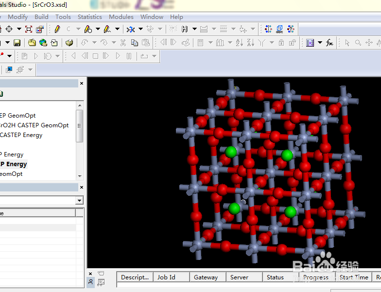Click the recenter crosshair icon
The width and height of the screenshot is (381, 292).
pyautogui.click(x=9, y=29)
